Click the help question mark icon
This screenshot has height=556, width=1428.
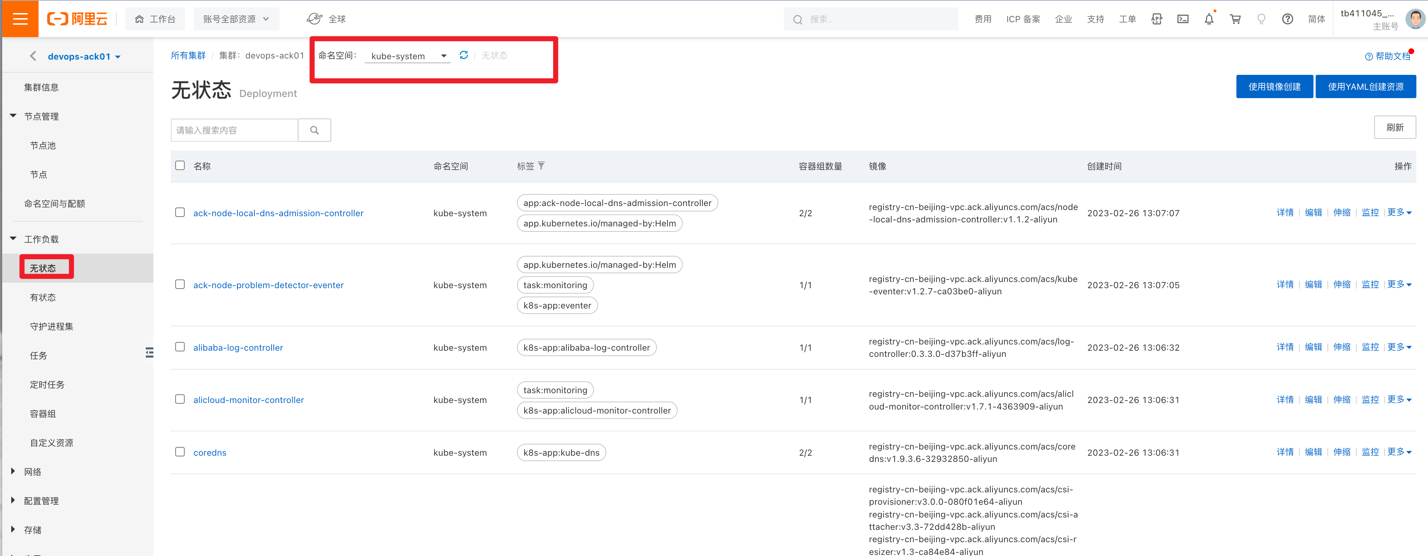(1288, 19)
